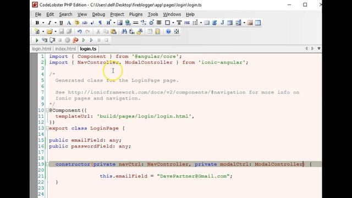Cut selection with the scissors icon
The height and width of the screenshot is (198, 352).
(x=98, y=31)
